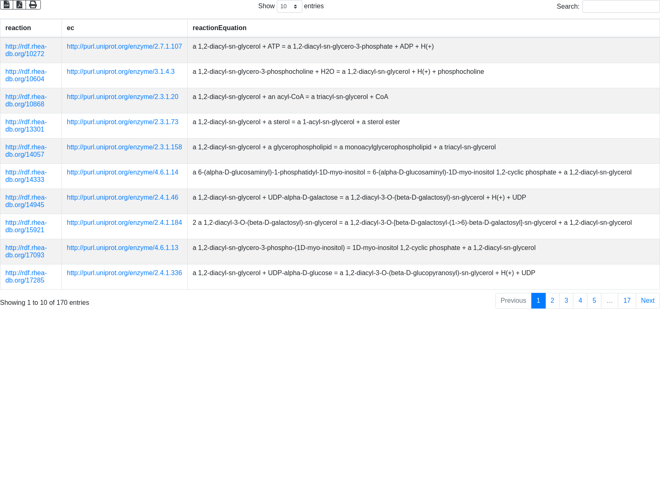Screen dimensions: 660x495
Task: Export the table as PDF
Action: [19, 5]
